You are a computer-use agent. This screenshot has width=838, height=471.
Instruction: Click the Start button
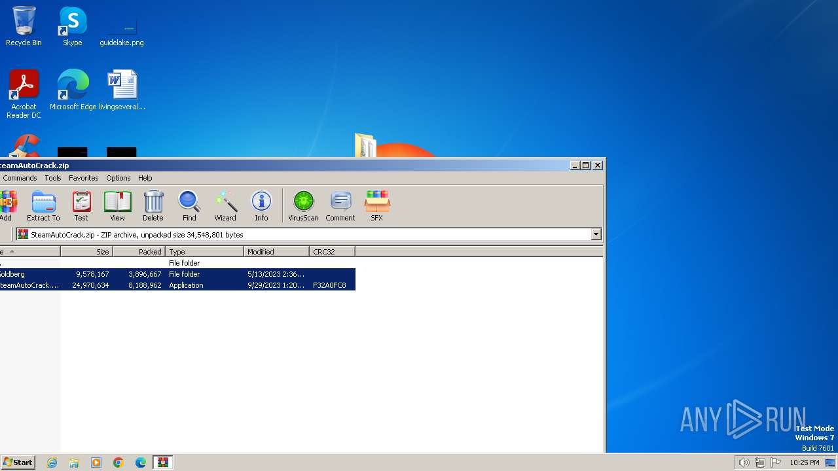coord(18,462)
